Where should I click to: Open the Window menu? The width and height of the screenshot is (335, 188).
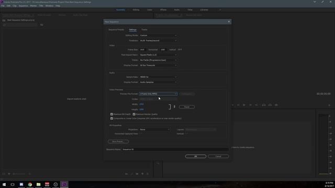tap(49, 6)
